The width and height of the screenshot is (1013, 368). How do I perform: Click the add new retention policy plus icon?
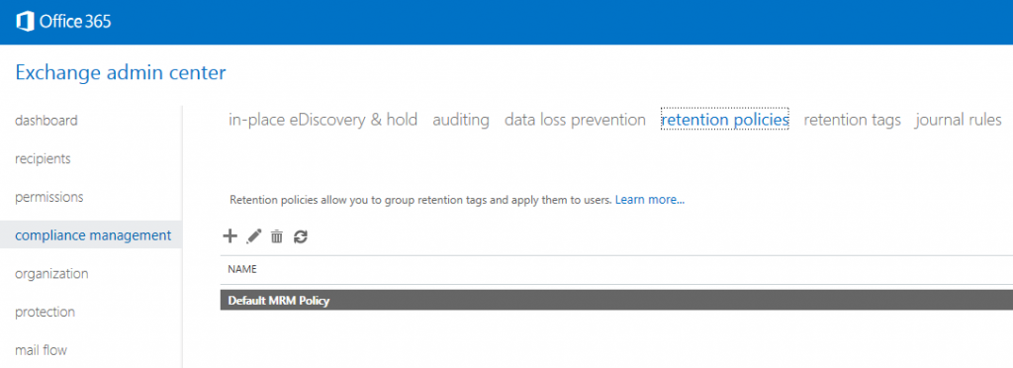(230, 236)
